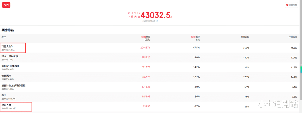Toggle the 含服务费 service fee checkbox
Image resolution: width=302 pixels, height=113 pixels.
coord(291,5)
